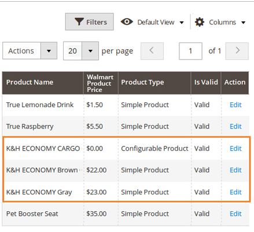Open the Filters panel
Viewport: 254px width, 232px height.
pos(89,21)
